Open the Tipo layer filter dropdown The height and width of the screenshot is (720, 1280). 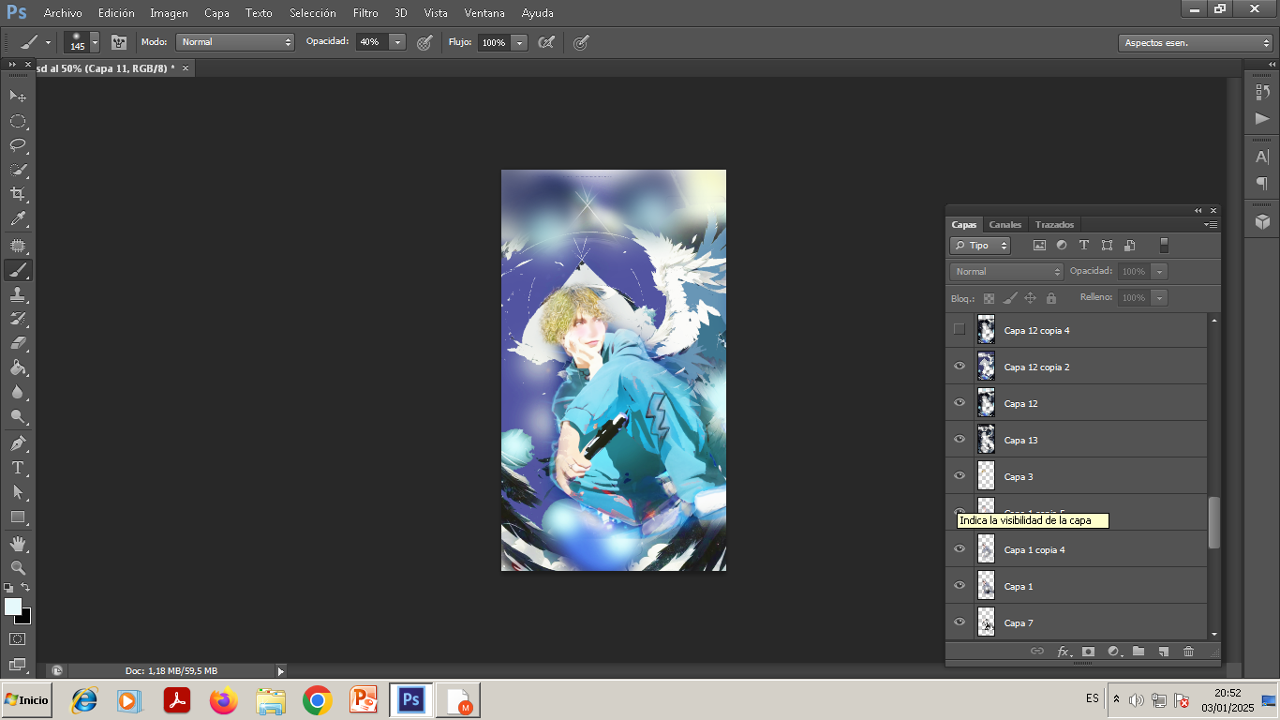pyautogui.click(x=980, y=246)
